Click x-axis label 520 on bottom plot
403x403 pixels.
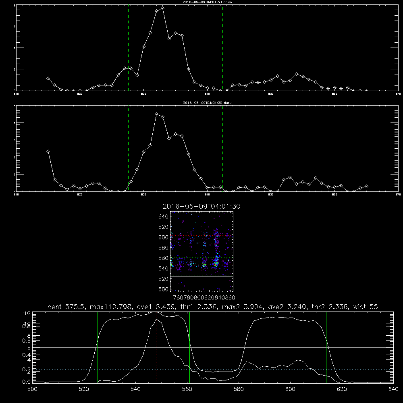[x=84, y=389]
